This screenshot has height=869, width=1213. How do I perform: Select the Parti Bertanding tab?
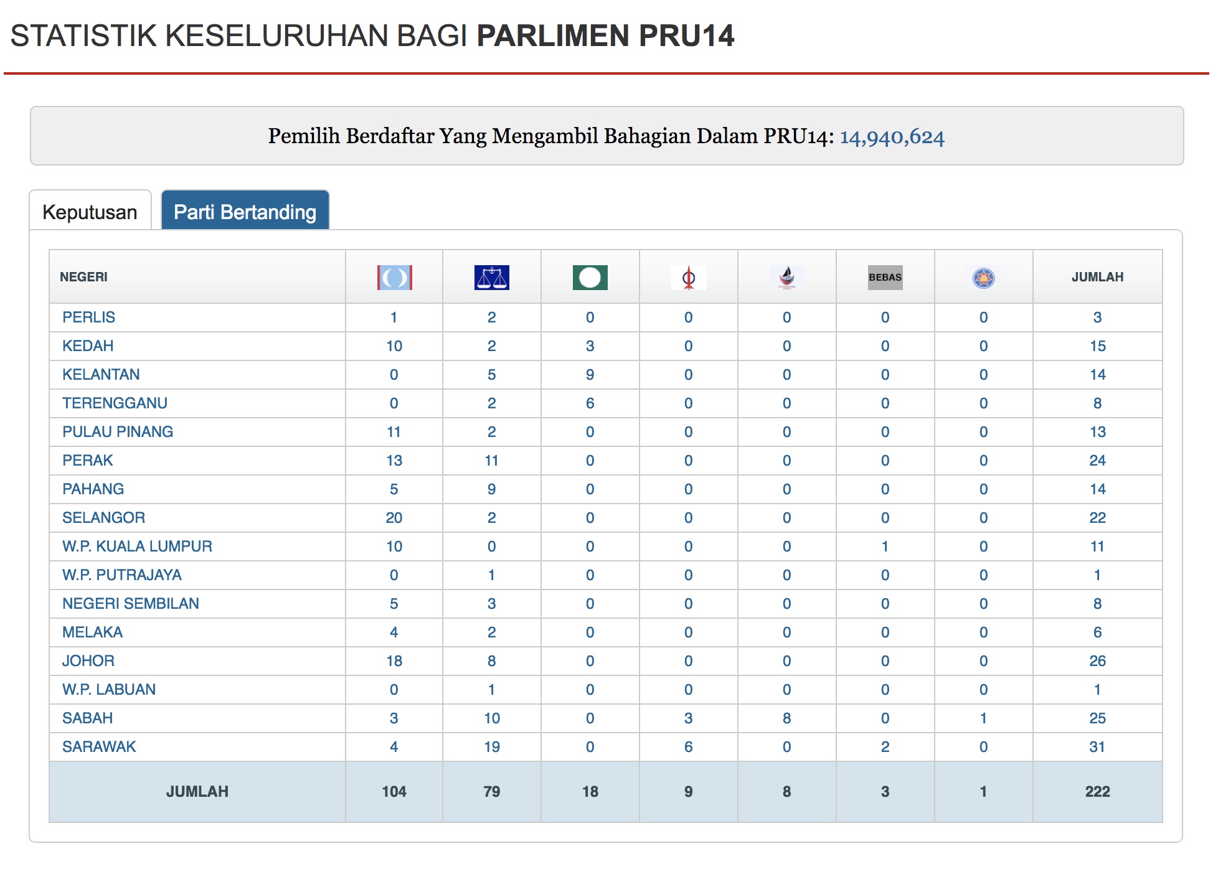pos(245,212)
